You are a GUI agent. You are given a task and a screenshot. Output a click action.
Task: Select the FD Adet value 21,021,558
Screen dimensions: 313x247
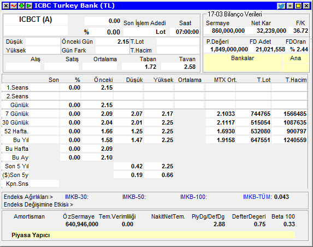click(270, 49)
